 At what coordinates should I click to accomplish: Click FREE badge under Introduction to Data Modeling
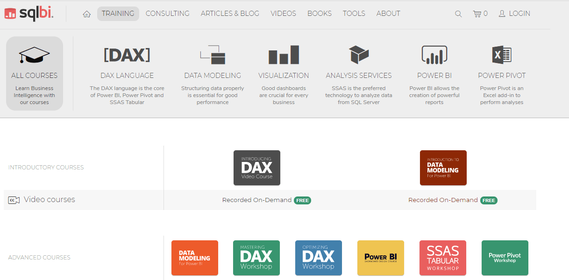(489, 200)
